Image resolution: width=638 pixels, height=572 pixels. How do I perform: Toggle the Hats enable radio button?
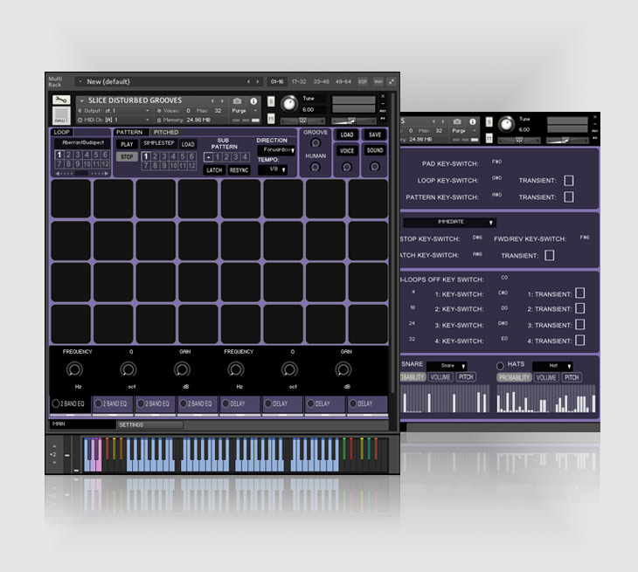pyautogui.click(x=501, y=366)
